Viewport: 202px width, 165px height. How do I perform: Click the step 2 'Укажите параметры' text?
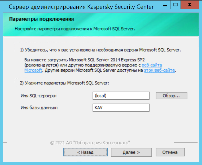[64, 83]
